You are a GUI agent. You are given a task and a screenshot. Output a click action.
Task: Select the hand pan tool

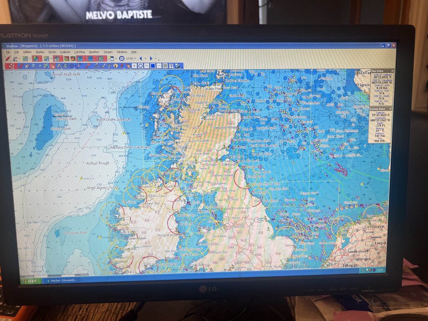[52, 66]
